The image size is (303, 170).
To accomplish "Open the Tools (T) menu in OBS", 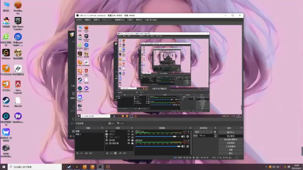I will coord(130,20).
